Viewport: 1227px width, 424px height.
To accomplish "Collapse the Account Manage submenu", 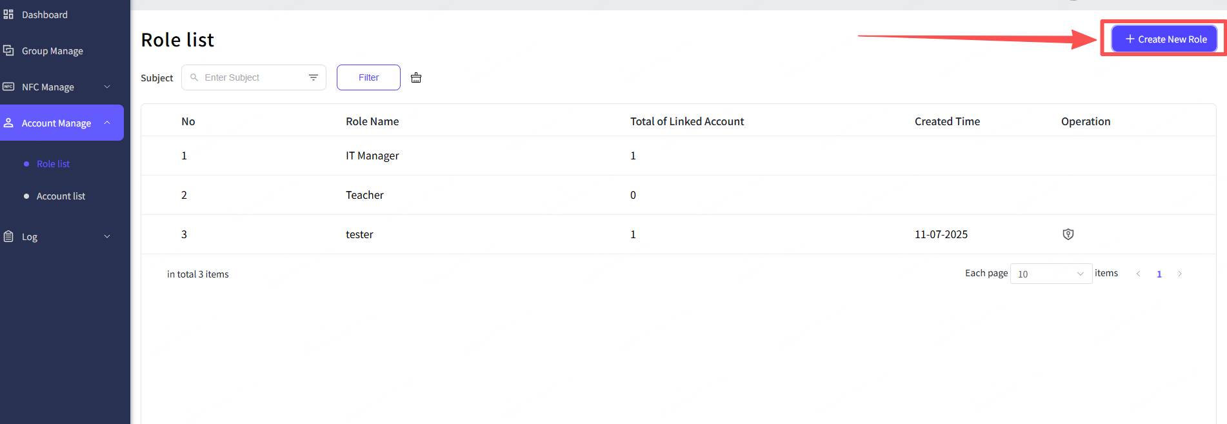I will [107, 123].
